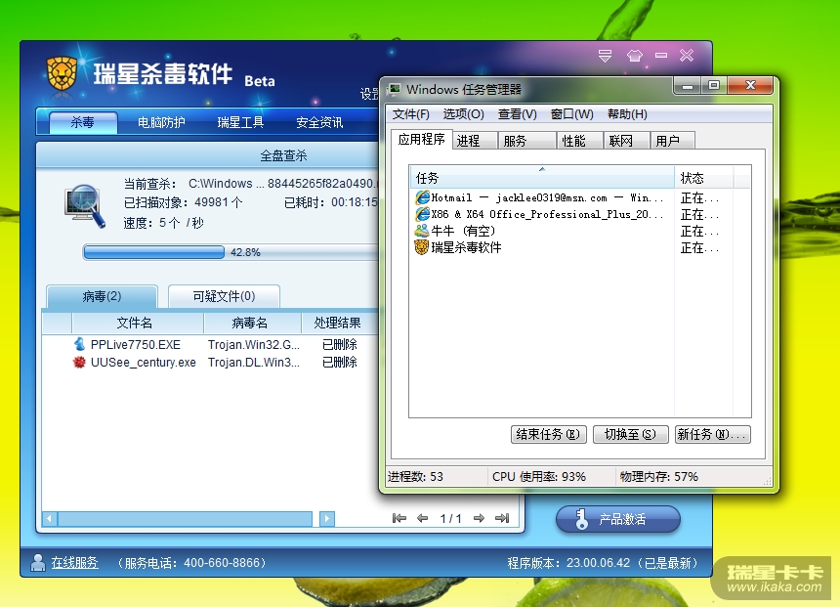Open the 帮助(H) menu in Task Manager
Image resolution: width=840 pixels, height=607 pixels.
(x=627, y=114)
